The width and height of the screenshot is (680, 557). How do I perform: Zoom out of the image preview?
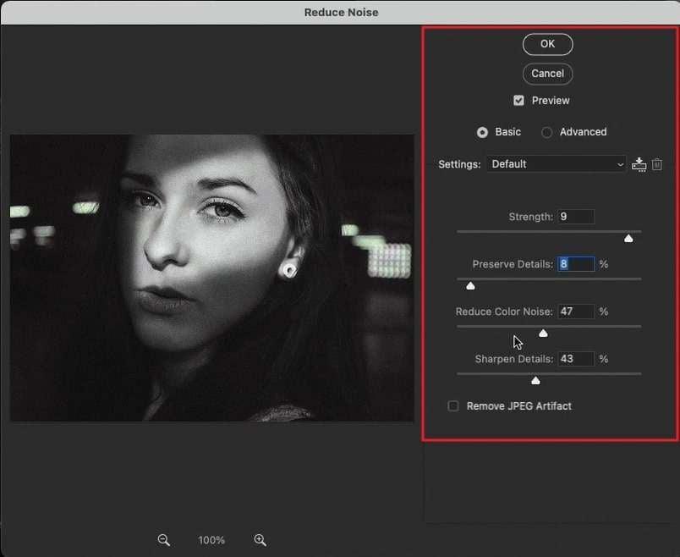coord(163,539)
